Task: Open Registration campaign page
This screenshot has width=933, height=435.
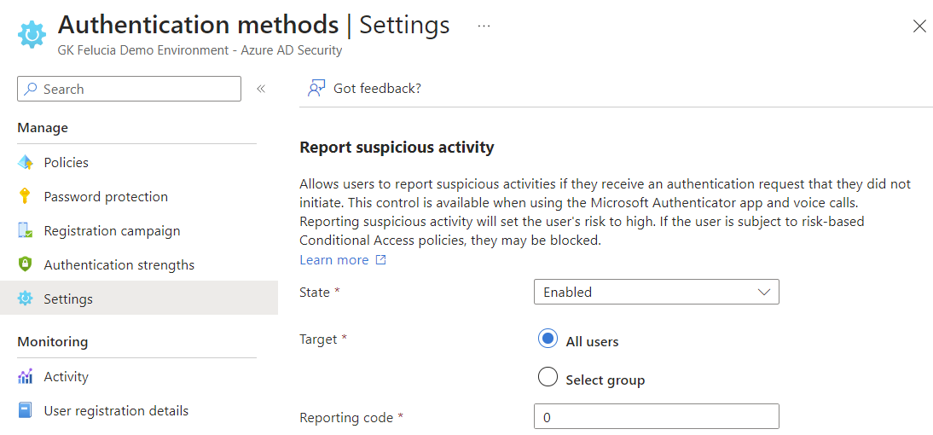Action: pos(112,231)
